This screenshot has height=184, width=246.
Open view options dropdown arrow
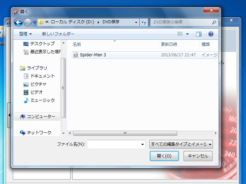point(187,34)
